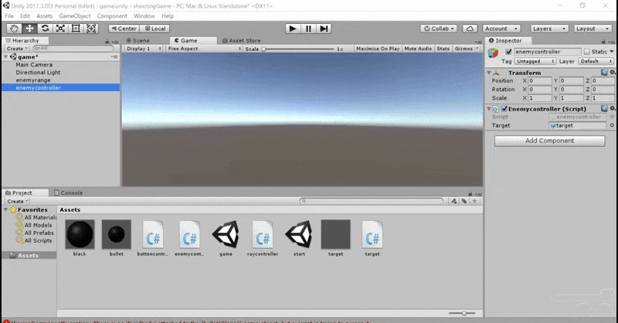Open object picker for Target field
This screenshot has width=618, height=323.
tap(612, 125)
